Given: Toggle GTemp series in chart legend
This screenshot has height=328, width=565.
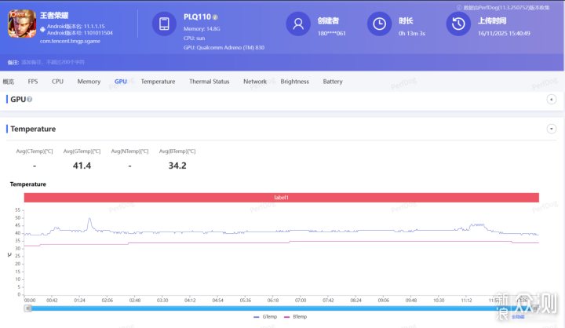Looking at the screenshot, I should (x=264, y=316).
